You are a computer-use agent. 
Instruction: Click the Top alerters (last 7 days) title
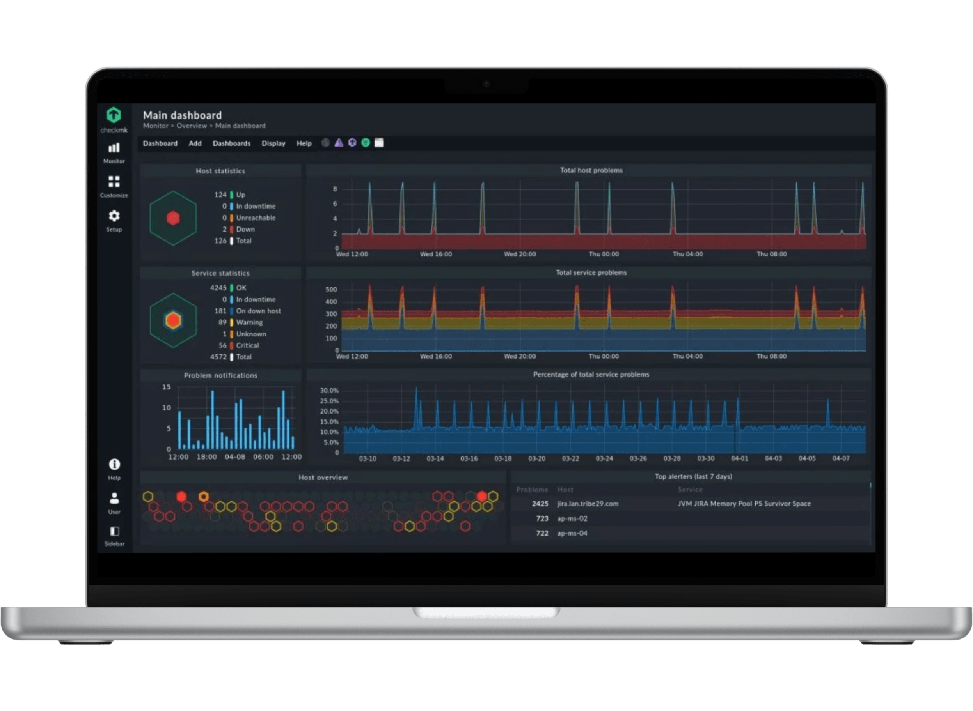[693, 477]
